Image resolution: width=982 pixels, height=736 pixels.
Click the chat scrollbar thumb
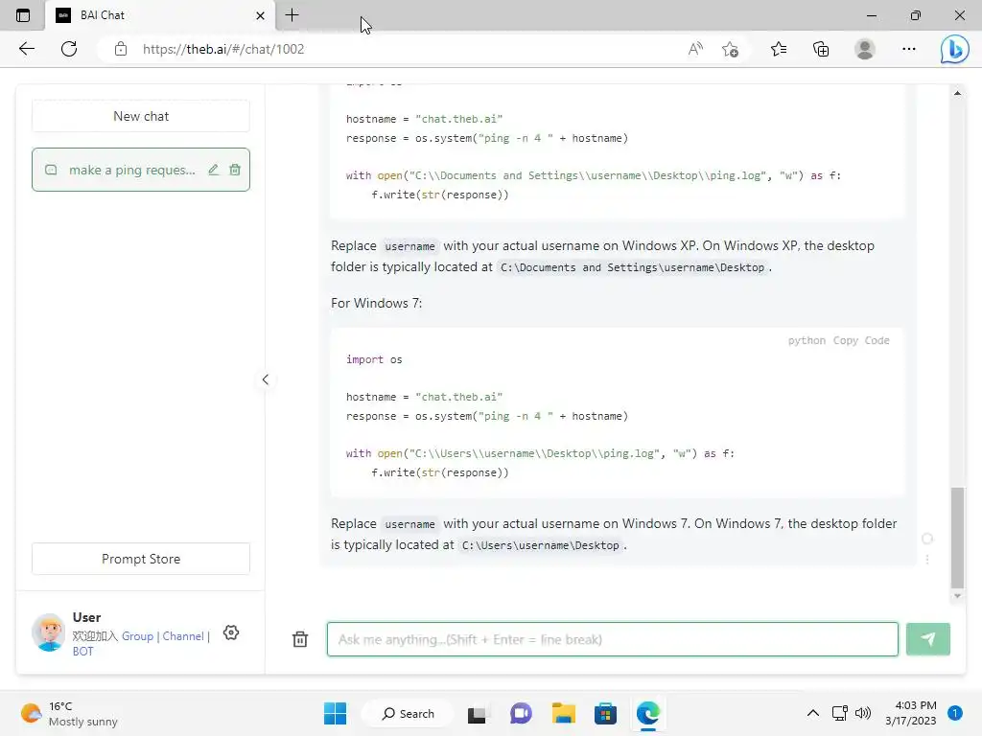[x=957, y=539]
